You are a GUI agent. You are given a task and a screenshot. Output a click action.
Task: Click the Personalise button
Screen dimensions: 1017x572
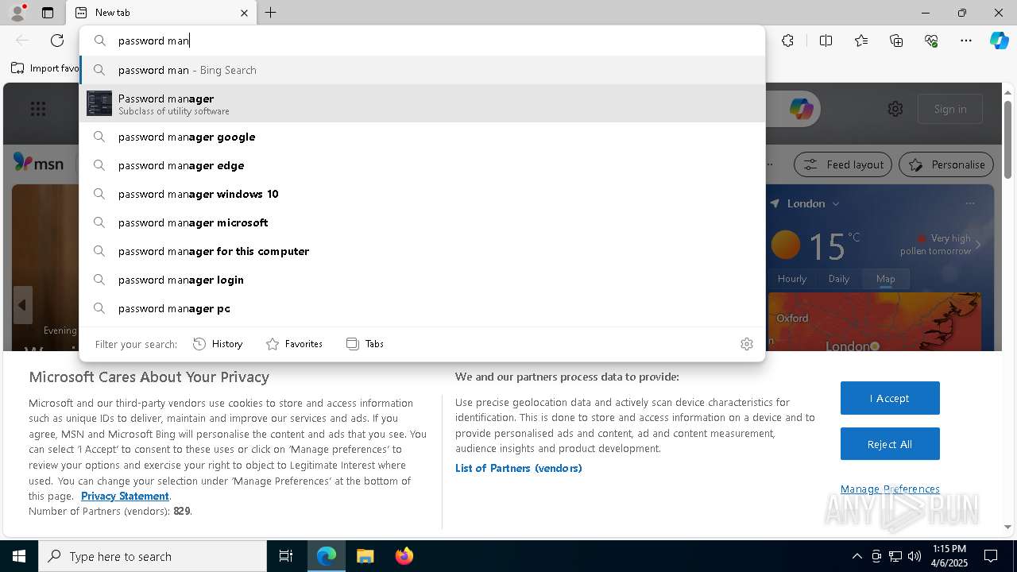(946, 164)
